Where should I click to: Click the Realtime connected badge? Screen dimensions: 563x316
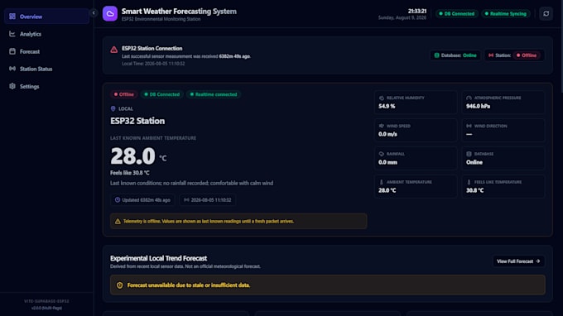tap(214, 94)
